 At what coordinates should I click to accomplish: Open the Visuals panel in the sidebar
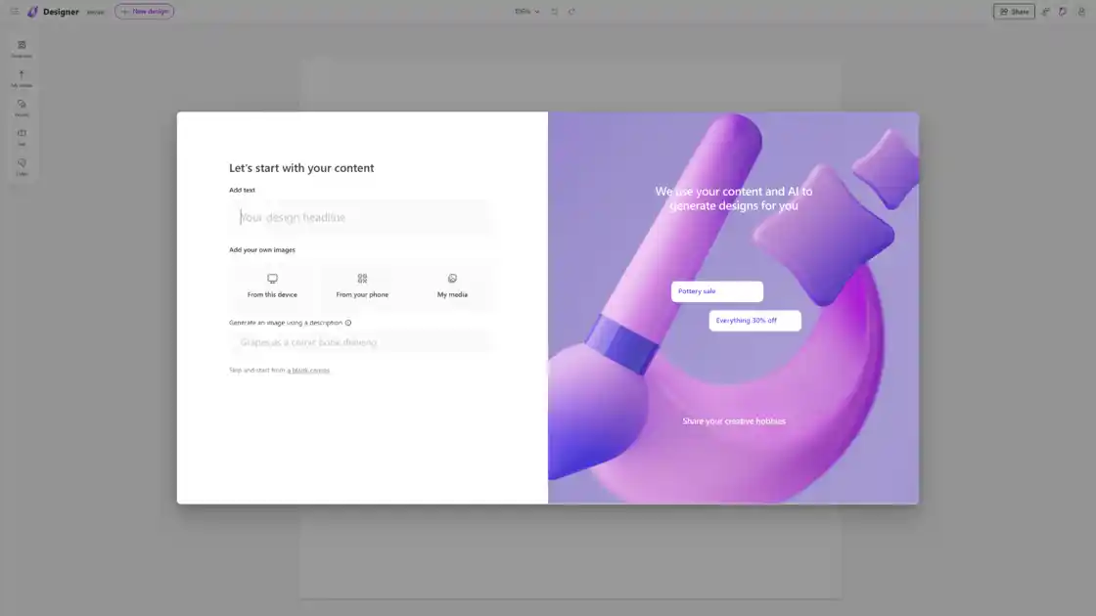pos(22,108)
